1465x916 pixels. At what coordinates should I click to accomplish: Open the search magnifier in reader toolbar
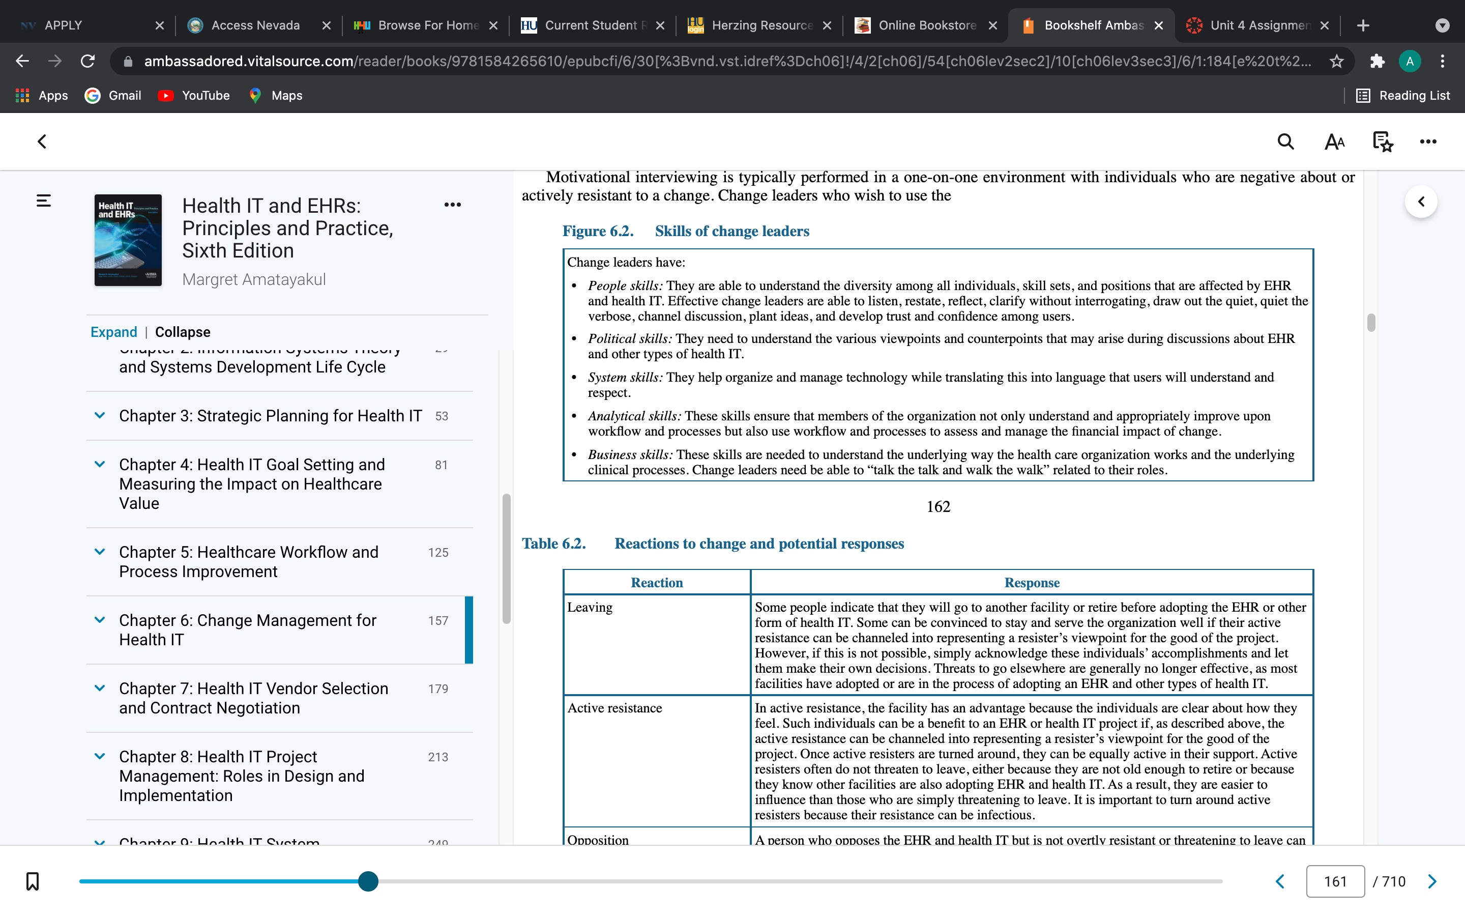click(x=1285, y=142)
